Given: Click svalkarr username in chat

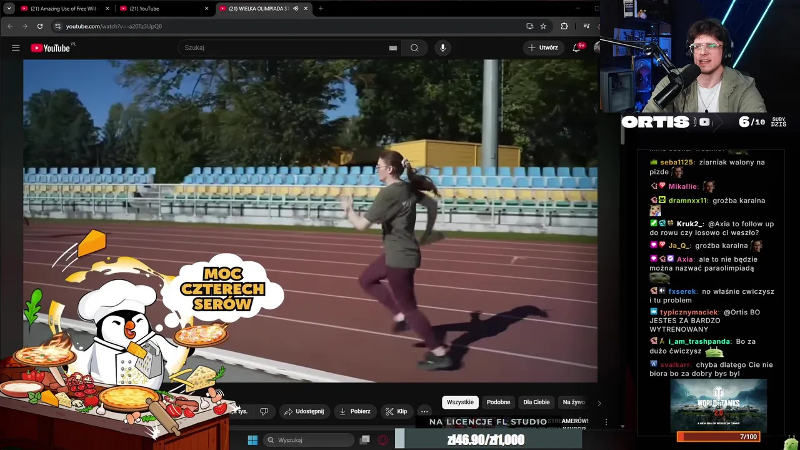Looking at the screenshot, I should [x=676, y=364].
